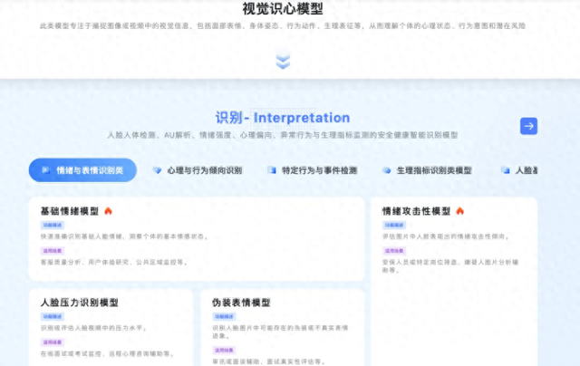Screen dimensions: 580x366
Task: Click the purple tag in 人脸压力识别模型 card
Action: pos(53,342)
